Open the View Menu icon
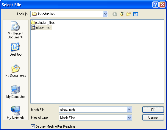The height and width of the screenshot is (130, 167). tap(137, 14)
